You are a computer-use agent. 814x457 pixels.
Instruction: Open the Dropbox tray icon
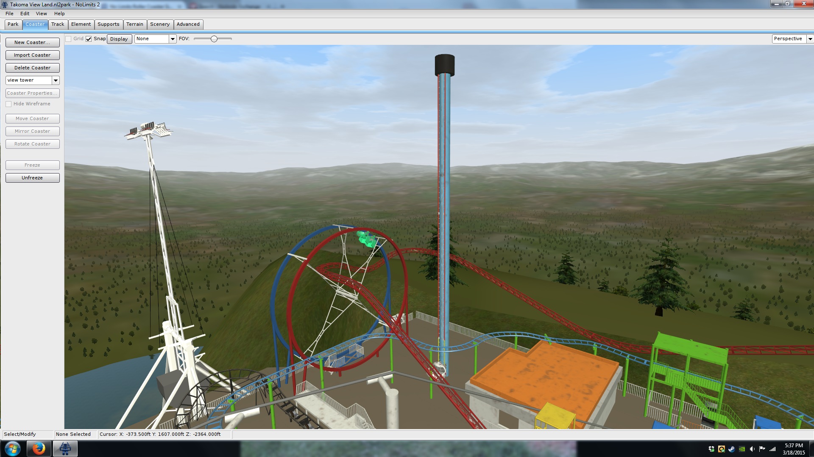(711, 449)
